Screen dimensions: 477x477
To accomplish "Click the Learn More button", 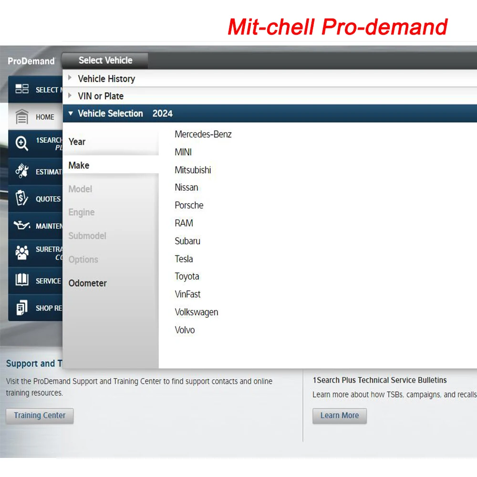I will point(340,415).
